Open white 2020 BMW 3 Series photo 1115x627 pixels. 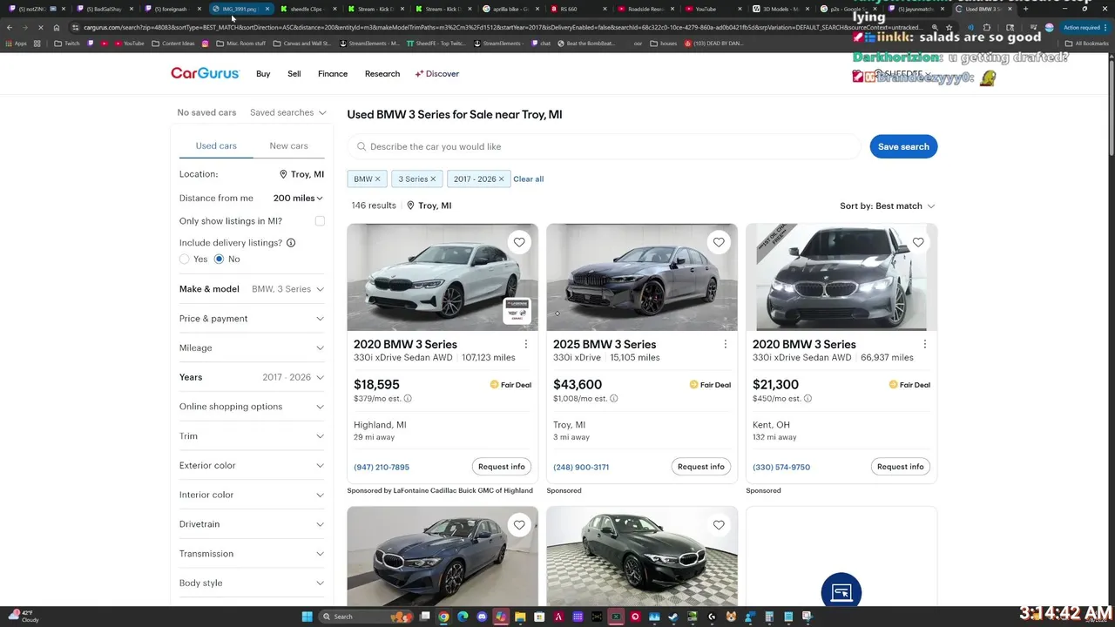[443, 278]
